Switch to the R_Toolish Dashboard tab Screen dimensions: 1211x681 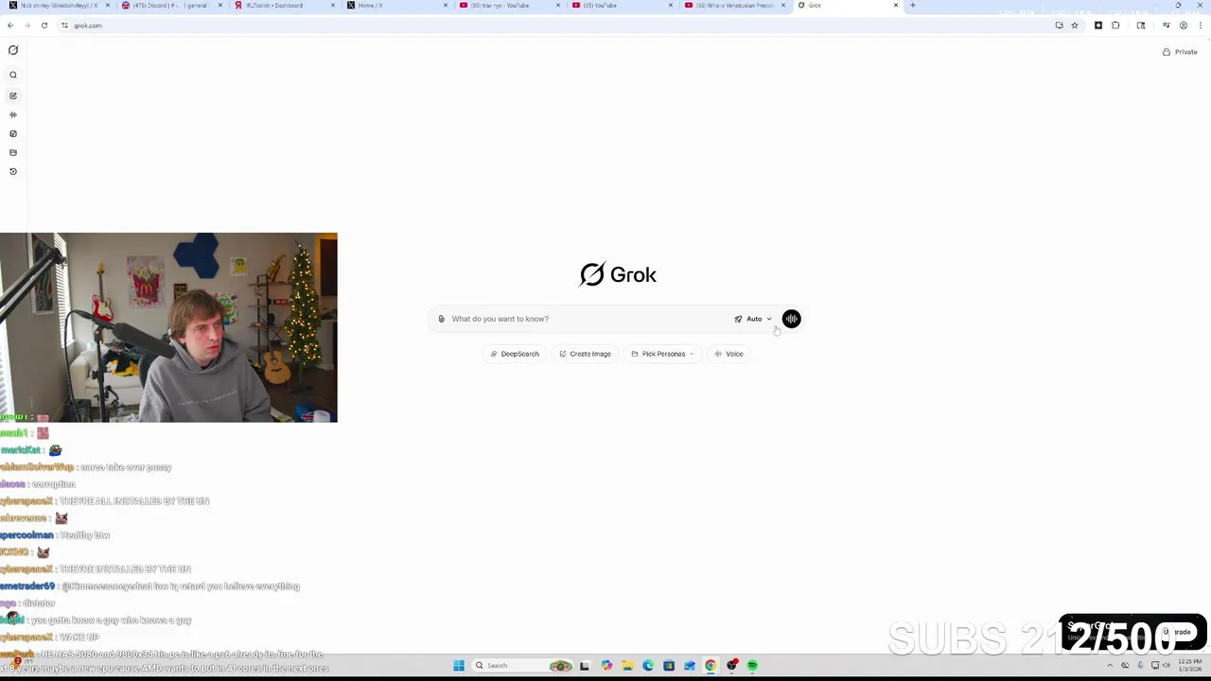point(283,6)
